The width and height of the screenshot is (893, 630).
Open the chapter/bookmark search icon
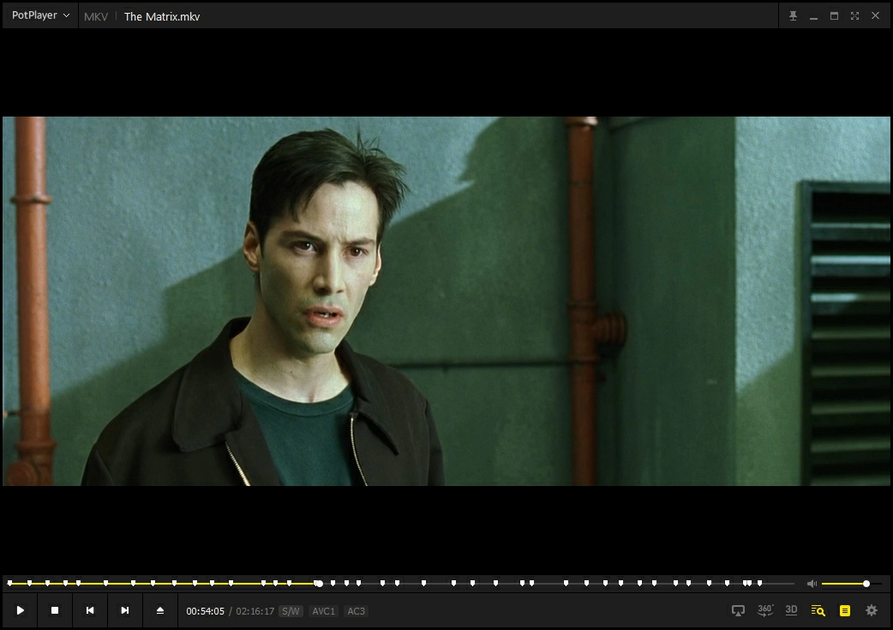pyautogui.click(x=818, y=610)
